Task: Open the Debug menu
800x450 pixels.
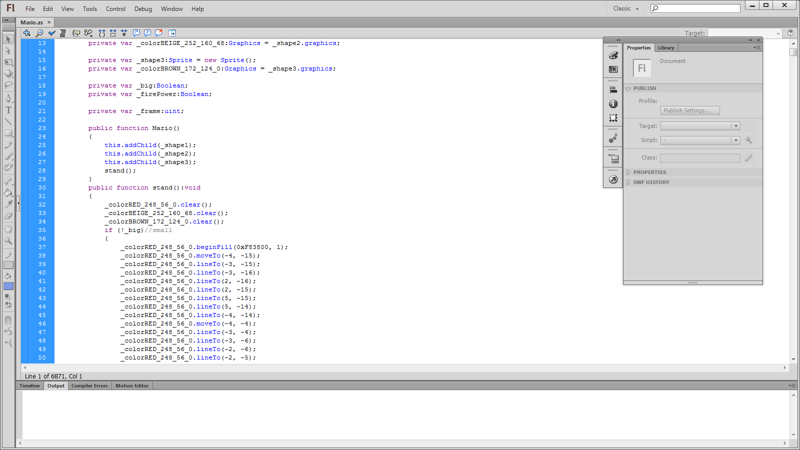Action: click(x=143, y=8)
